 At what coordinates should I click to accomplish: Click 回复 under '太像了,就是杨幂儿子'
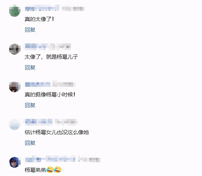point(30,68)
